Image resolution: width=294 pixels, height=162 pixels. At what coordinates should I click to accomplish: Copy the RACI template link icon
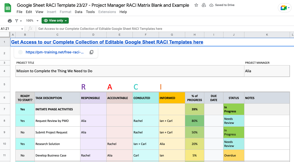pyautogui.click(x=91, y=52)
